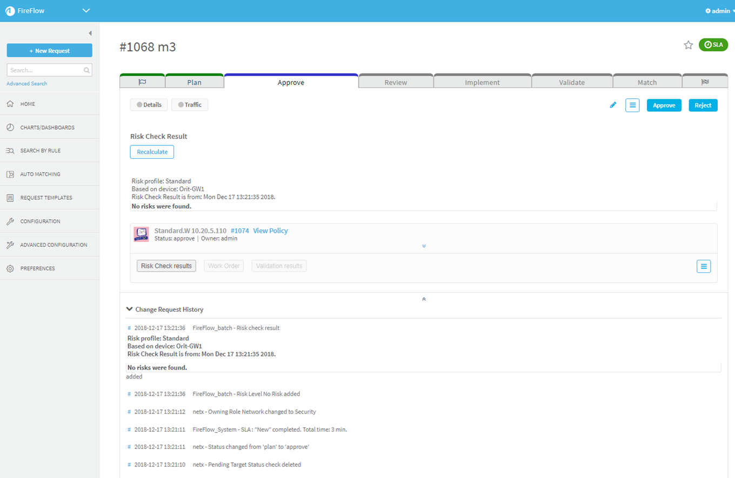Toggle the Details section

149,105
